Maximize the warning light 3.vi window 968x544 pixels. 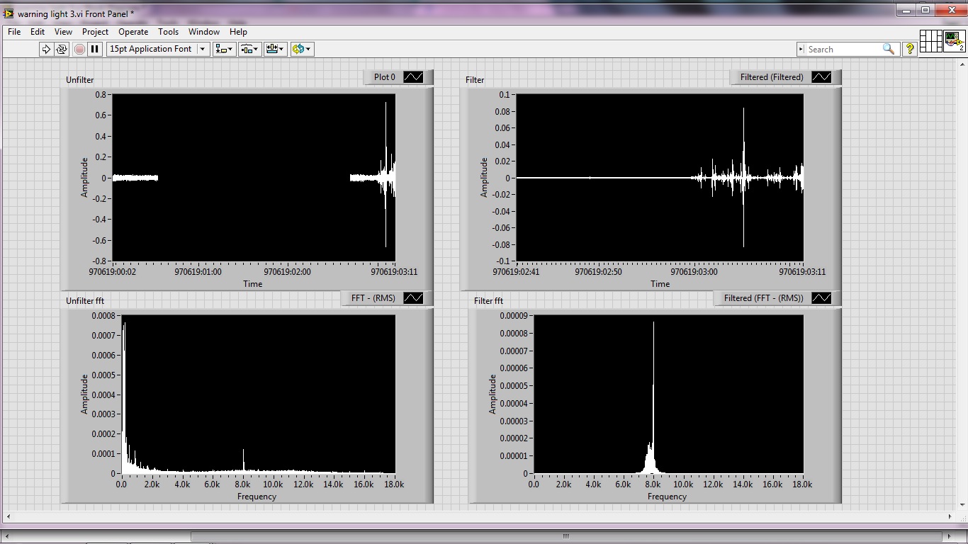tap(925, 10)
